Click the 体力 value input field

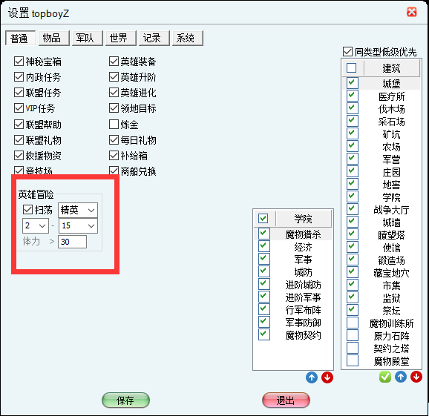[x=72, y=242]
